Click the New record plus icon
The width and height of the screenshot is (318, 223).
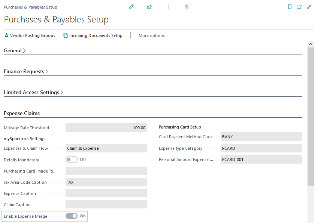168,7
